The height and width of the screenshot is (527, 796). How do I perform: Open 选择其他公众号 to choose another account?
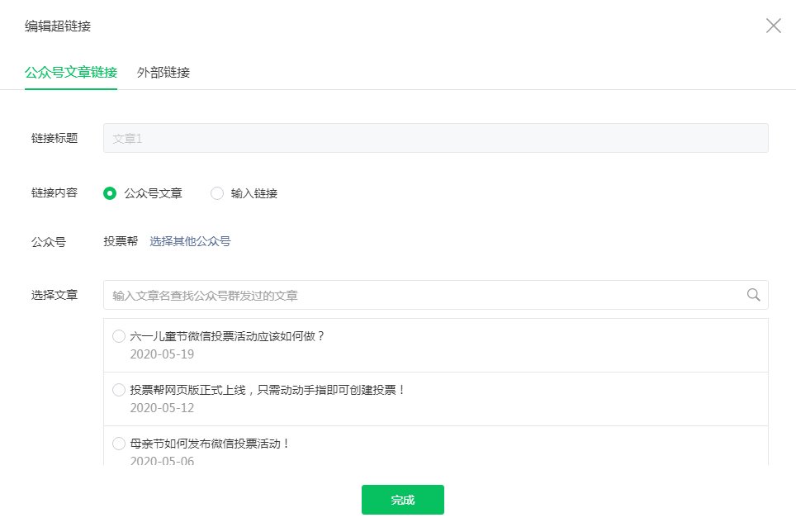(190, 241)
